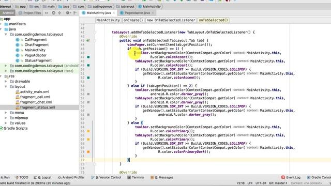
Task: Open the Git: master branch menu
Action: point(278,183)
